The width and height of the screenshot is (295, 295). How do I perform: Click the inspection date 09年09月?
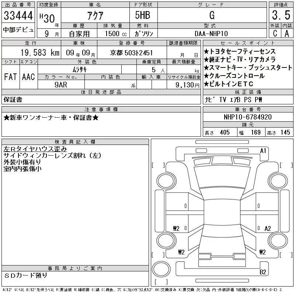pos(80,53)
